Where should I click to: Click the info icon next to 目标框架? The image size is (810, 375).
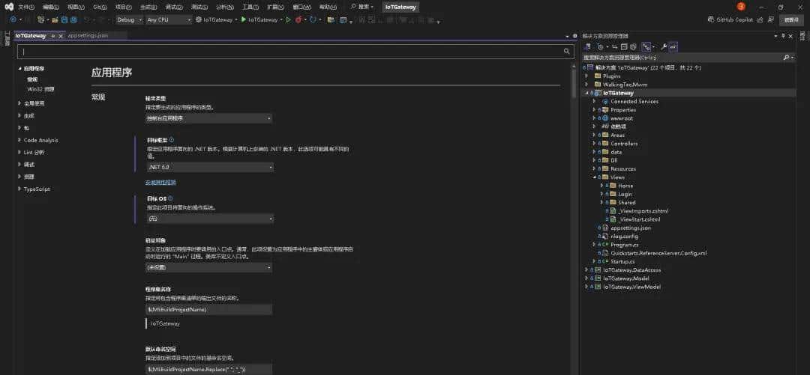pyautogui.click(x=172, y=139)
